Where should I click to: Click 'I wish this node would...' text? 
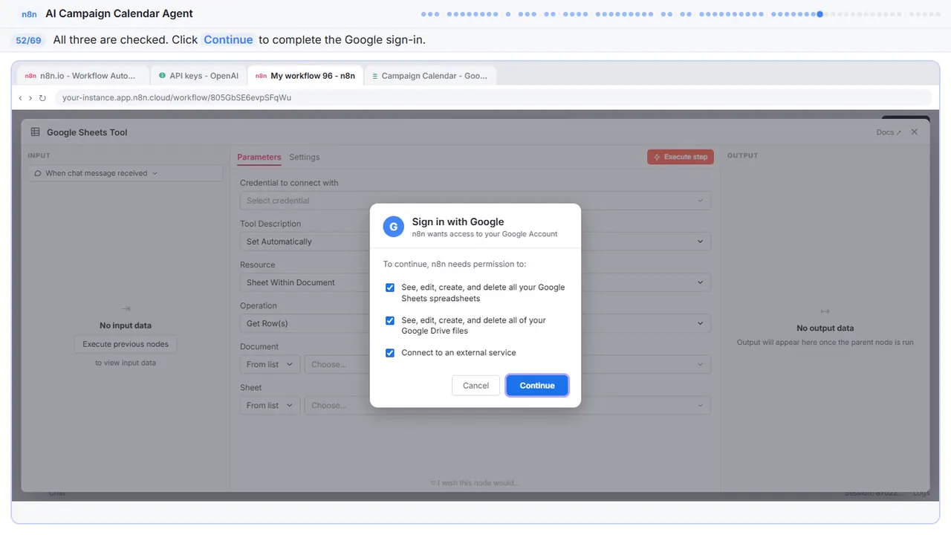pos(475,483)
